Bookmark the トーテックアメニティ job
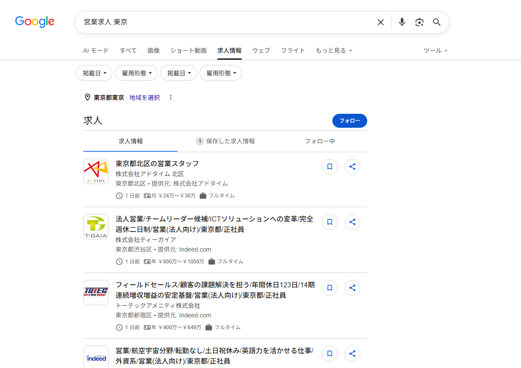This screenshot has width=521, height=368. (330, 287)
